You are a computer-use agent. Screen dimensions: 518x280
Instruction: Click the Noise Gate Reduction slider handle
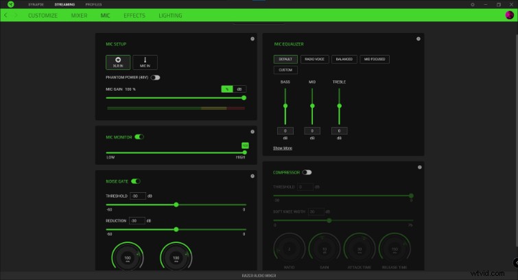(x=176, y=229)
